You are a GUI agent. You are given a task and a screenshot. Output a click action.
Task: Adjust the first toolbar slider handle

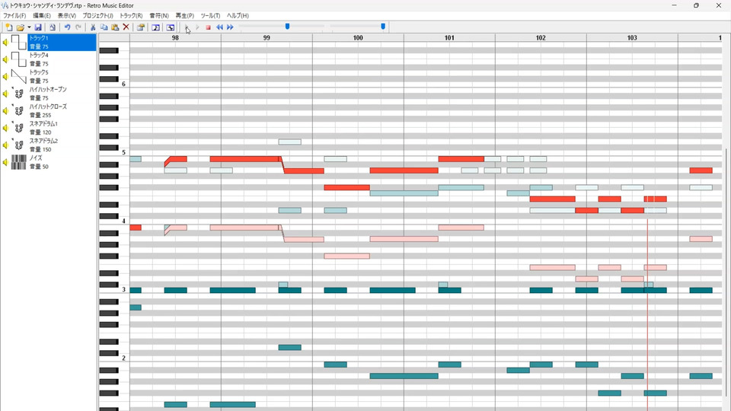(x=288, y=27)
